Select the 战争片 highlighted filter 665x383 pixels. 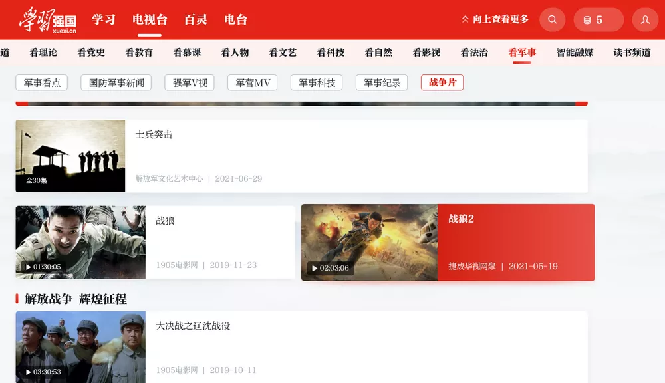442,83
